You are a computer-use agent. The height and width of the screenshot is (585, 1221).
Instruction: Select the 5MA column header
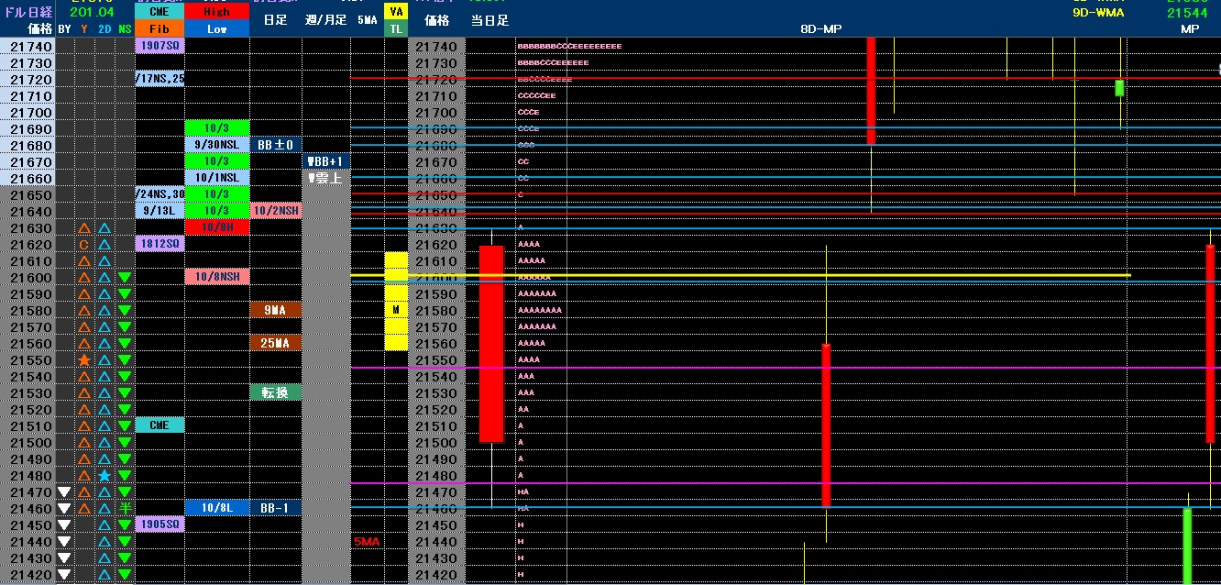[367, 19]
